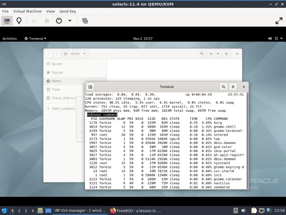The image size is (286, 215).
Task: Select Recent in the Files sidebar
Action: [75, 64]
